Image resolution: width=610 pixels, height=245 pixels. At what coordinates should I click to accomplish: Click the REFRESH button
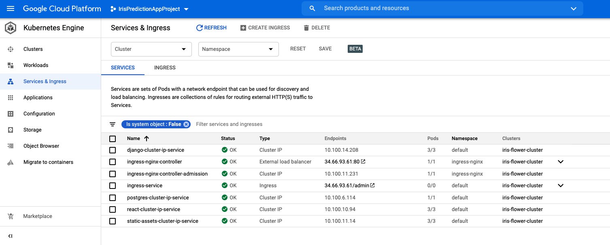[211, 28]
